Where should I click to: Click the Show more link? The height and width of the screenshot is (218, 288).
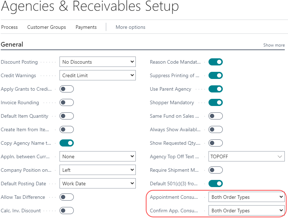point(274,45)
